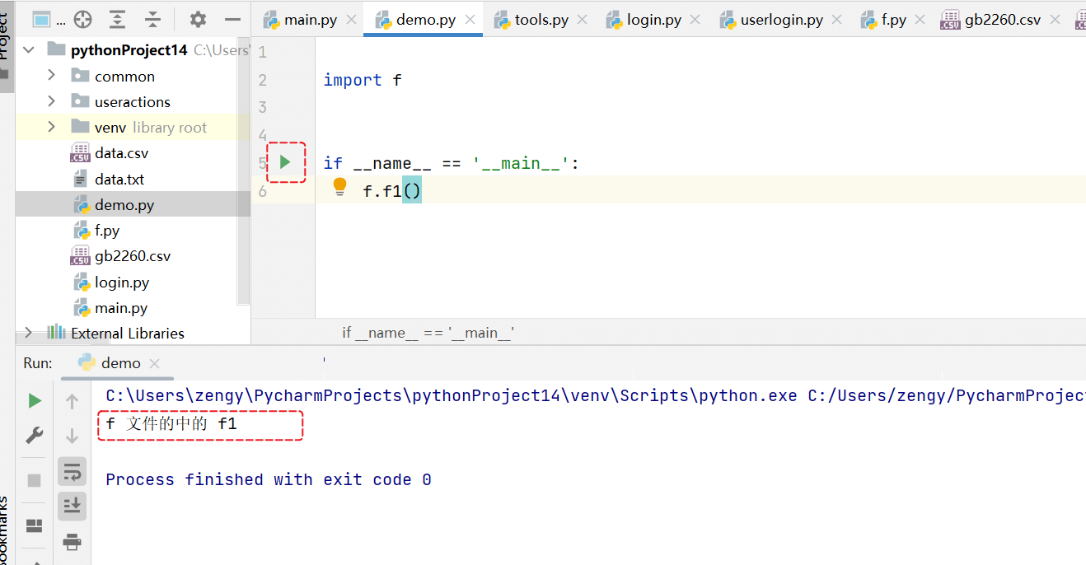This screenshot has width=1086, height=565.
Task: Place cursor on f.f1() code line
Action: click(392, 192)
